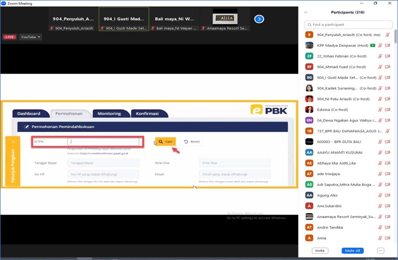The height and width of the screenshot is (260, 398).
Task: Click the camera-off icon for 904_Ahmad Fuad
Action: click(x=388, y=67)
